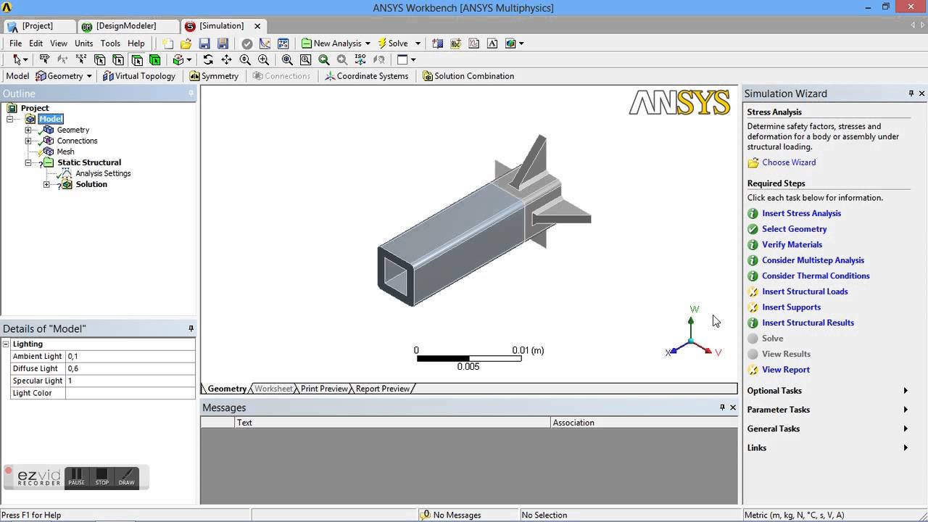Click the Magnifier window icon
The image size is (928, 522).
[x=305, y=59]
